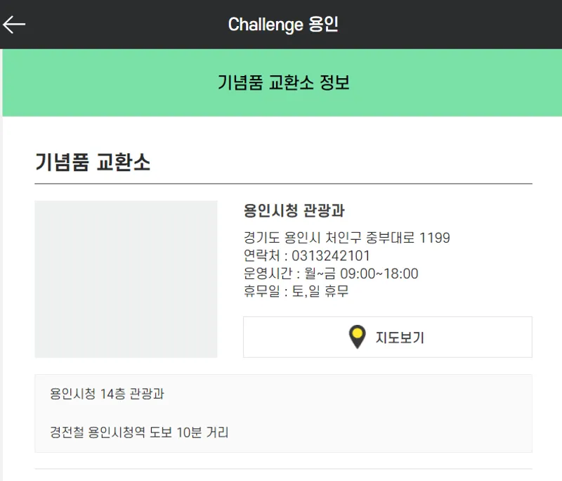The height and width of the screenshot is (481, 562).
Task: Tap the gray directions info box
Action: (x=283, y=413)
